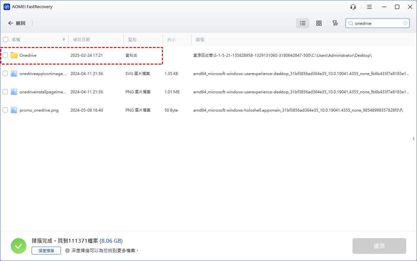Image resolution: width=417 pixels, height=261 pixels.
Task: Click the 1.01 MB size cell
Action: click(172, 92)
